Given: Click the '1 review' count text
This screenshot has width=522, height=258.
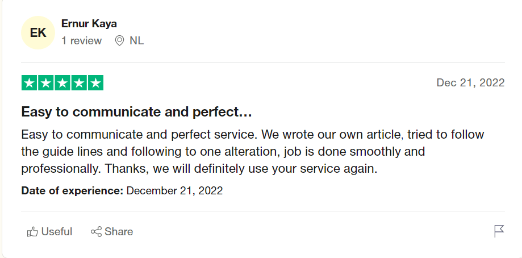Looking at the screenshot, I should coord(82,40).
